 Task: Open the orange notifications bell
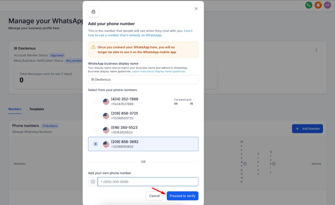pyautogui.click(x=318, y=5)
